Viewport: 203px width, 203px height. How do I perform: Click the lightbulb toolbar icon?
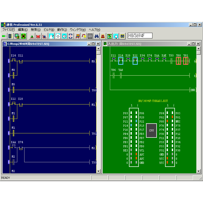click(x=116, y=36)
